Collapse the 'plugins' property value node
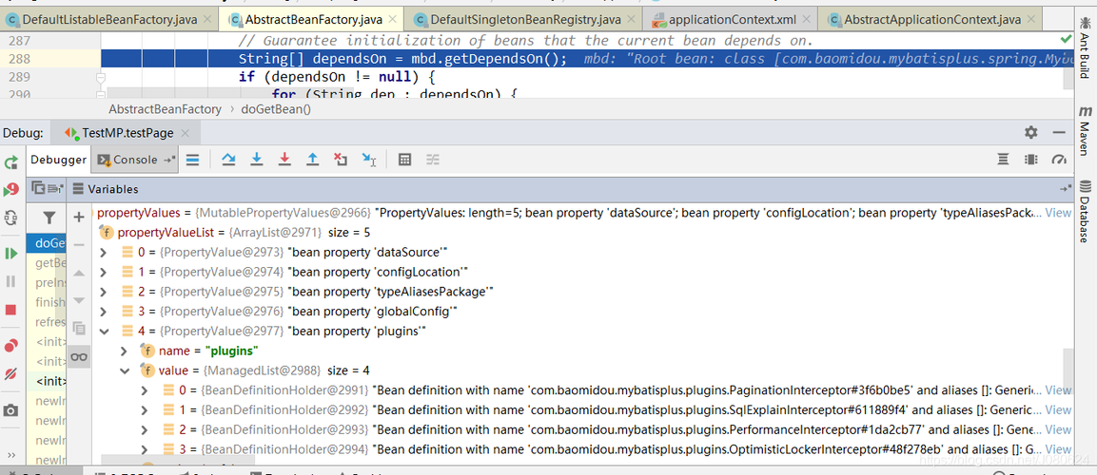This screenshot has height=475, width=1097. pos(105,331)
